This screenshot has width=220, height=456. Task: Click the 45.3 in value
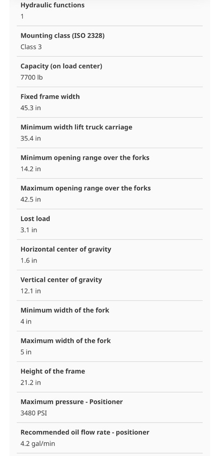(x=31, y=108)
